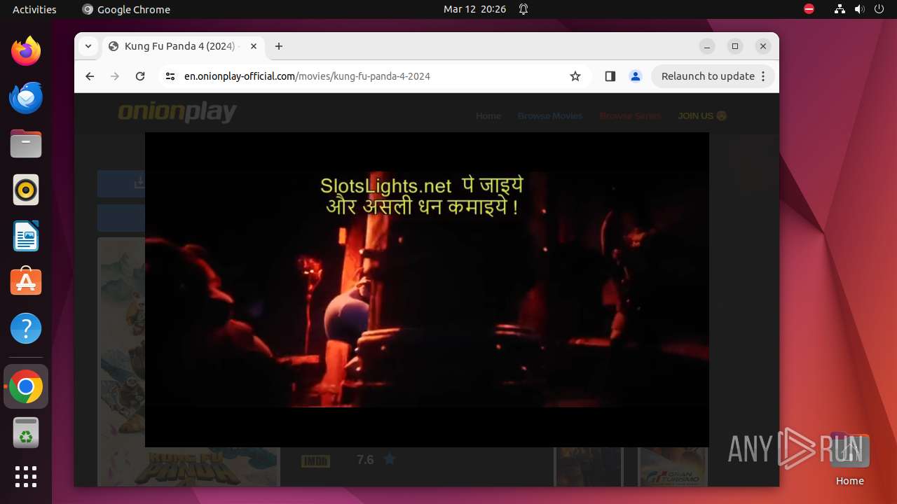Click the blue star beside 7.6 rating
This screenshot has width=897, height=504.
(x=390, y=459)
